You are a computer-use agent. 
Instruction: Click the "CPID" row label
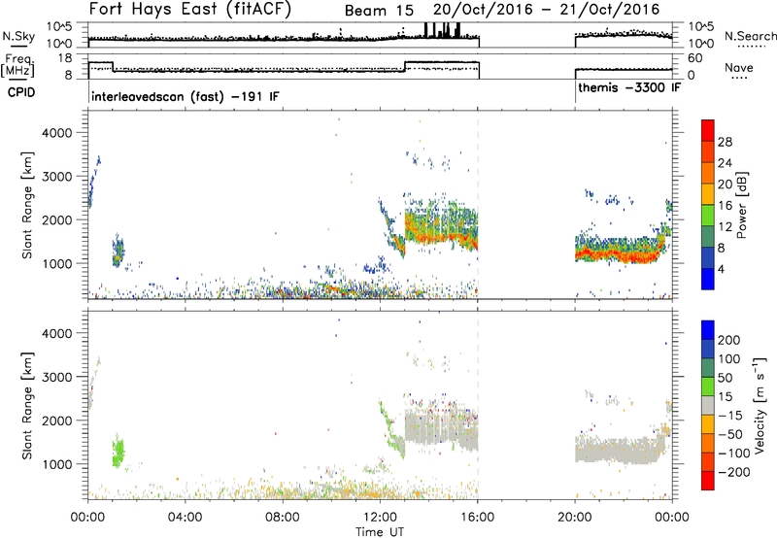[x=21, y=92]
